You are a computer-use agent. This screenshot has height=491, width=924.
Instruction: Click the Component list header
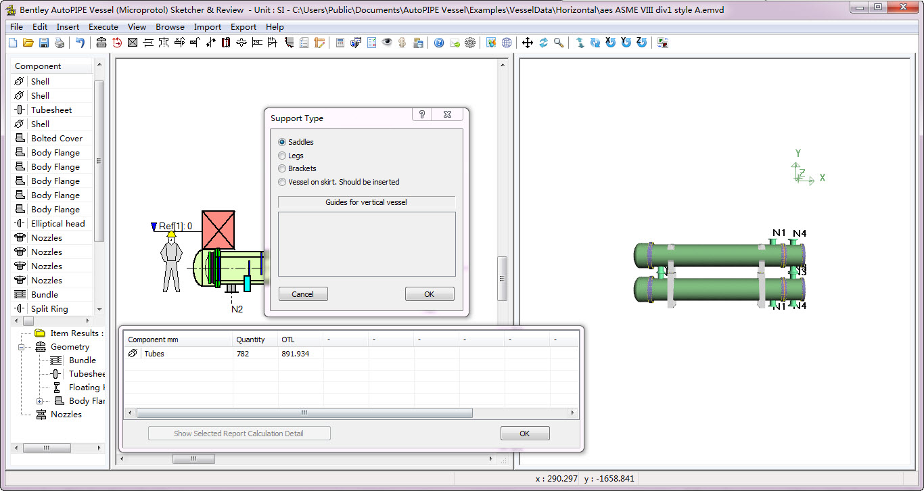coord(52,66)
